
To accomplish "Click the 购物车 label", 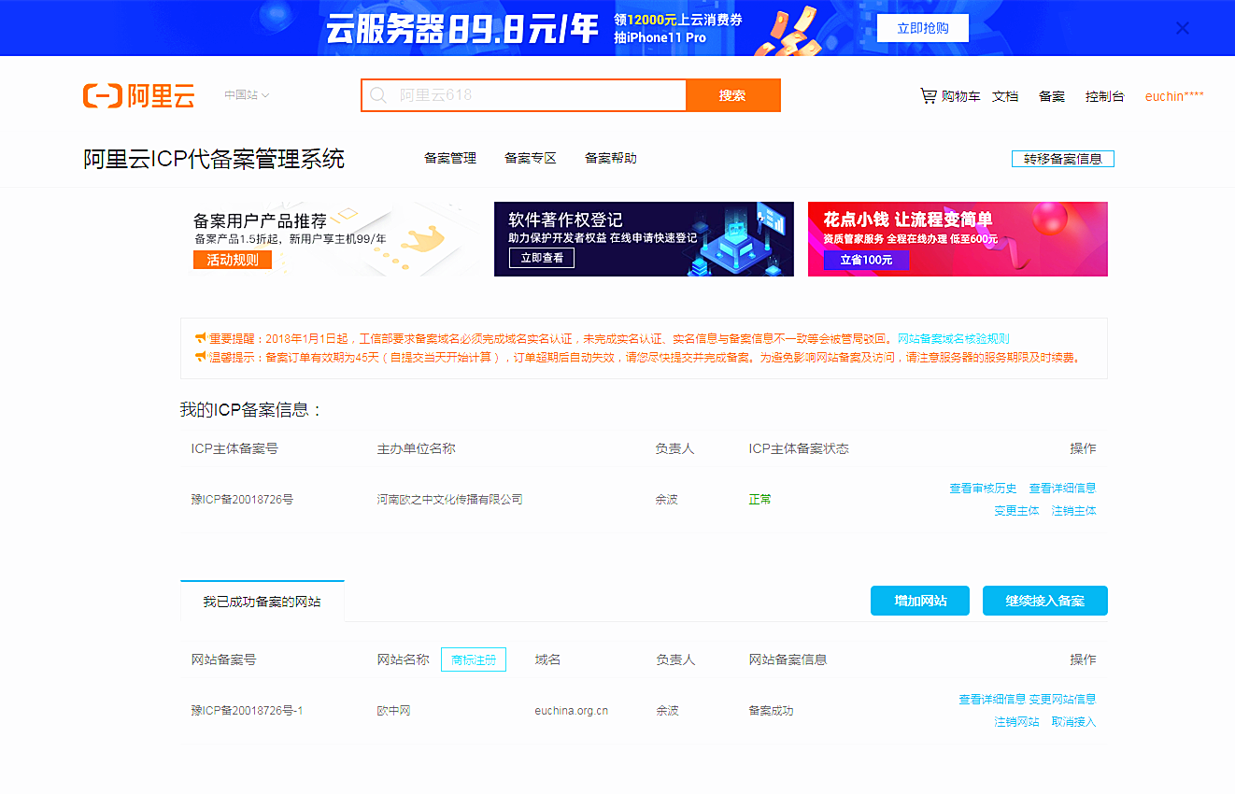I will click(961, 96).
